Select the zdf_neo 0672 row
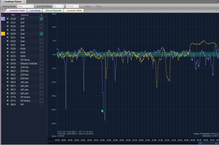This screenshot has height=145, width=219. coord(24,90)
